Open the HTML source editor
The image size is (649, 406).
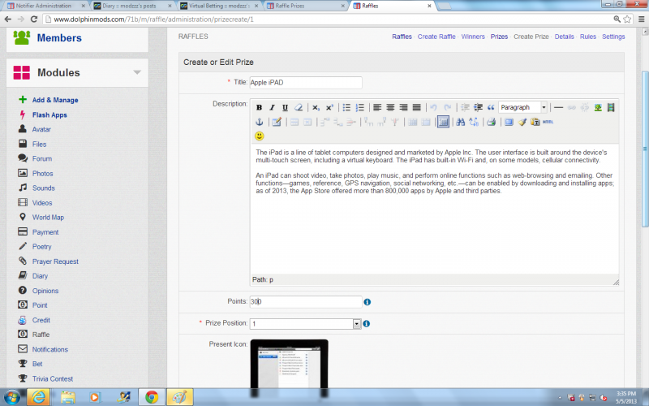coord(548,122)
